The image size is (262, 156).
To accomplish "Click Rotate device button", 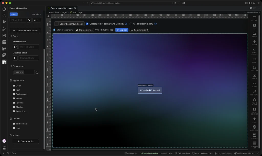I will coord(84,30).
